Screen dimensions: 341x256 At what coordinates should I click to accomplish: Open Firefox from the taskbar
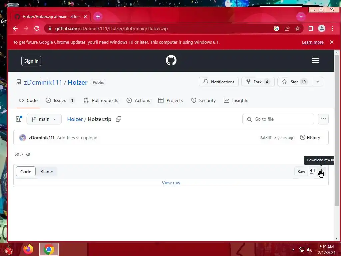click(29, 249)
